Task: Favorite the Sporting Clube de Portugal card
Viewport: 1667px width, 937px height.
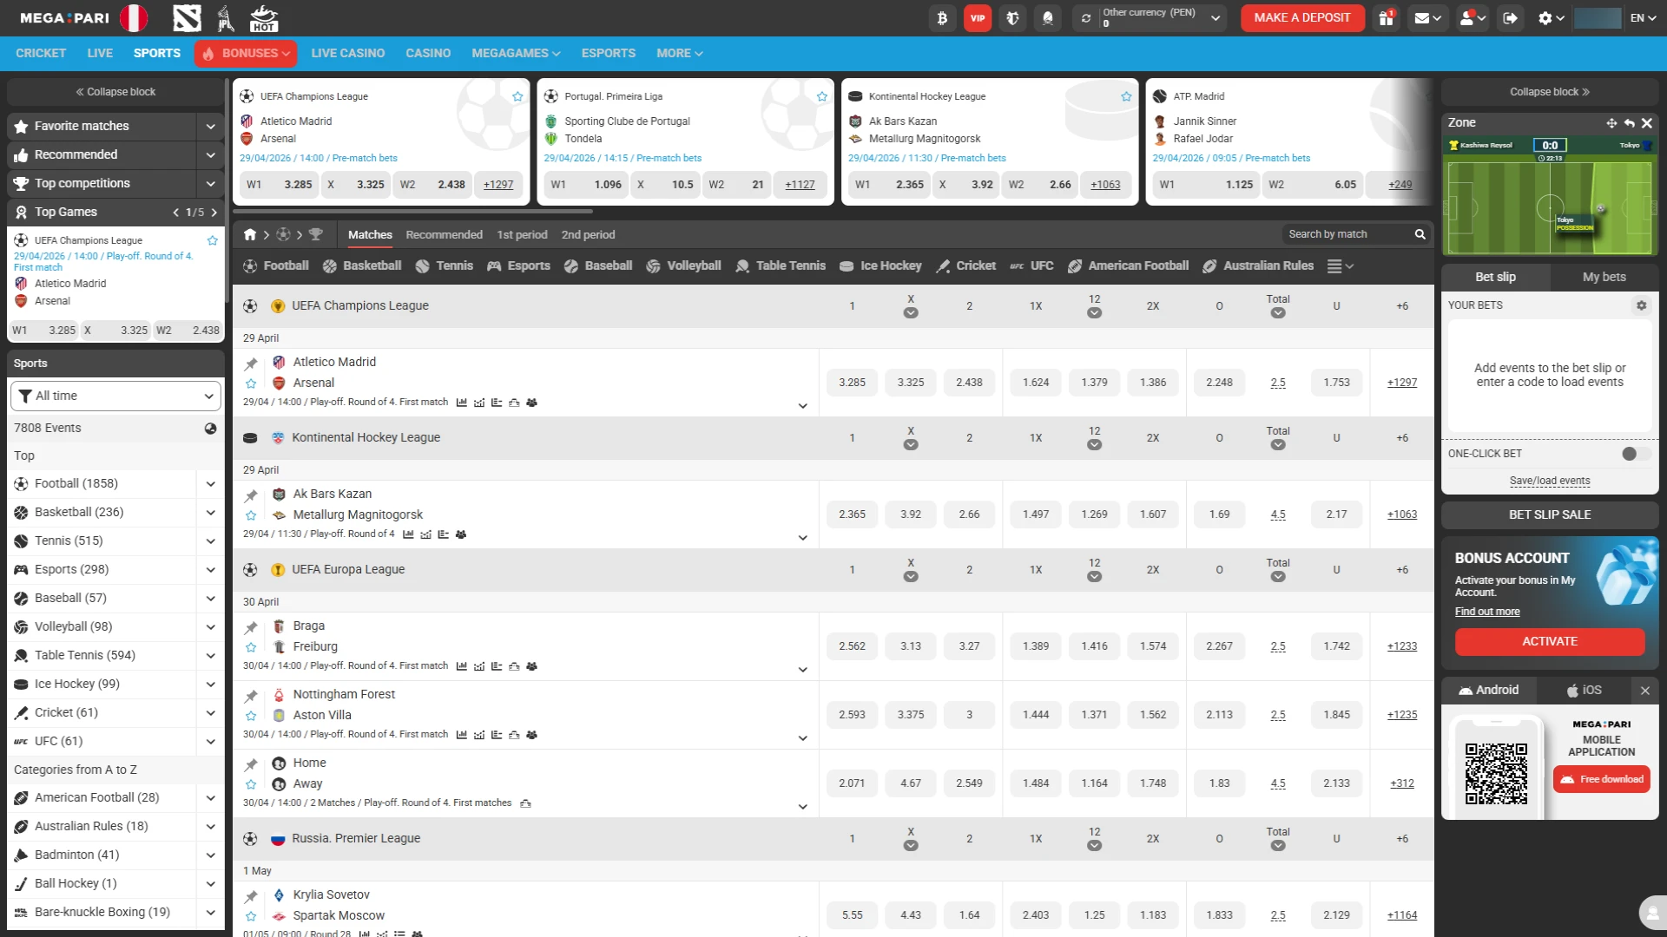Action: pos(822,96)
